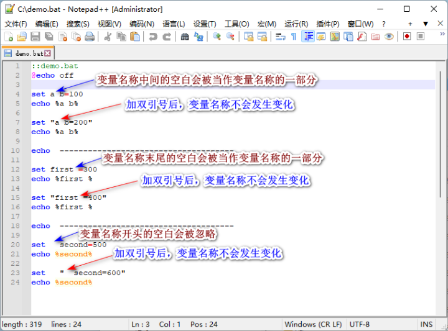
Task: Toggle the indent guide button
Action: pos(308,37)
